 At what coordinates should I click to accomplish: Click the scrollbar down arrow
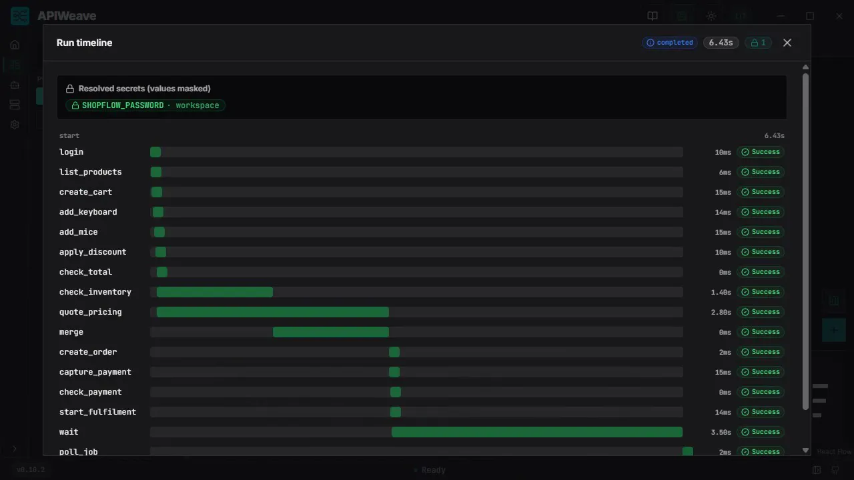805,451
